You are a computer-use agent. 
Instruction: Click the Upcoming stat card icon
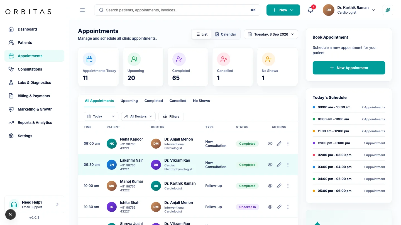pyautogui.click(x=134, y=59)
